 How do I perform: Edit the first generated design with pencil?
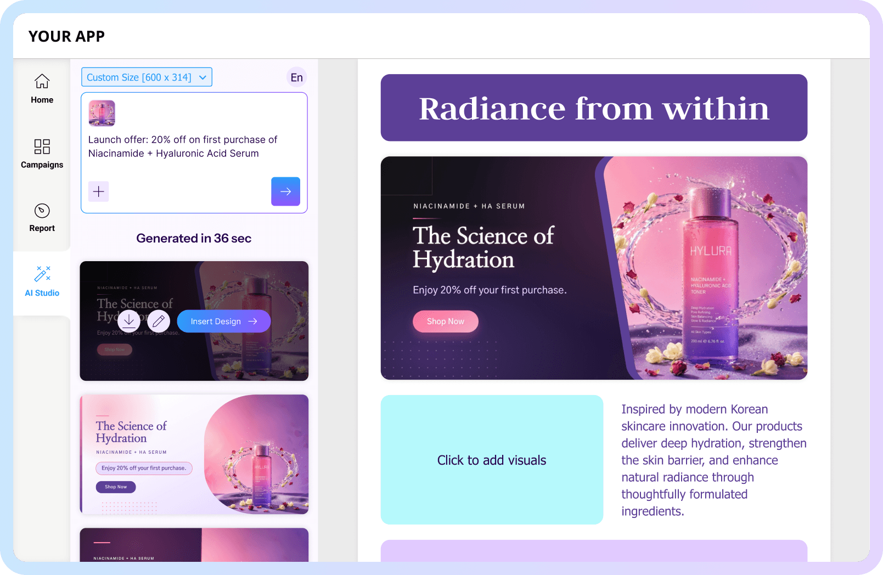point(159,321)
